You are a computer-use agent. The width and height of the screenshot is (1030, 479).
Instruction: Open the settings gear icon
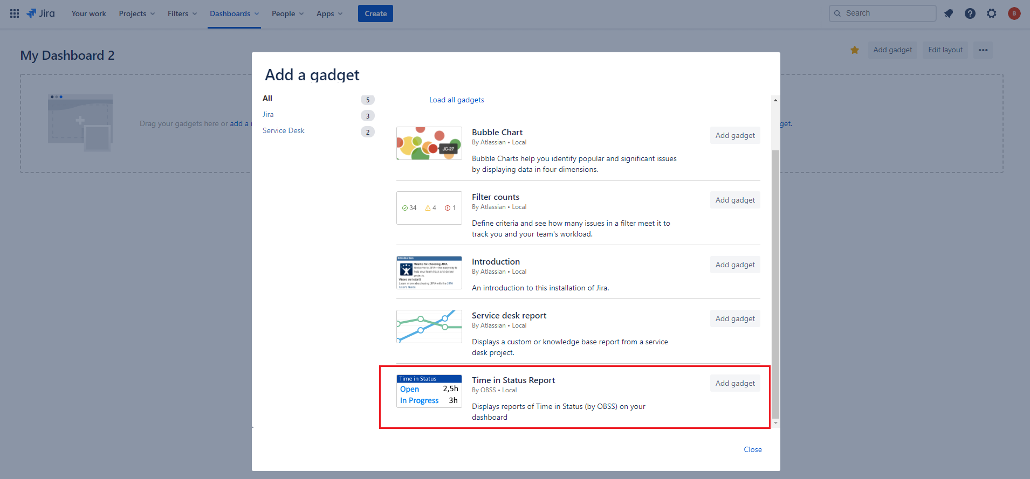point(992,13)
